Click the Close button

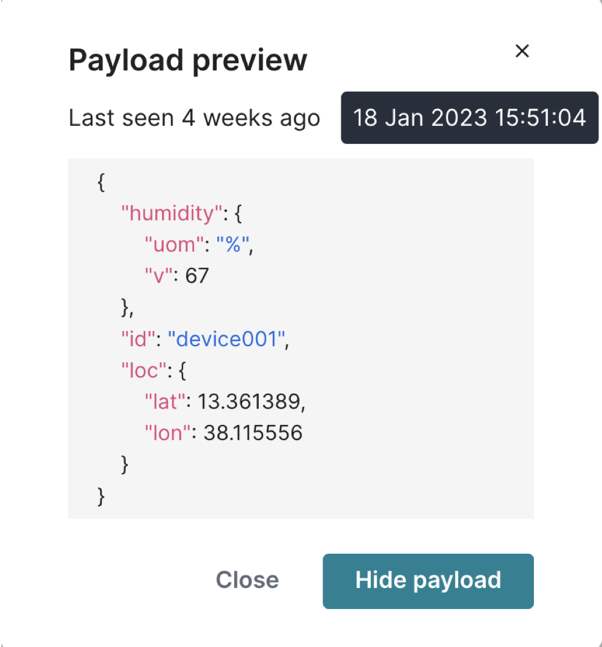[x=247, y=580]
